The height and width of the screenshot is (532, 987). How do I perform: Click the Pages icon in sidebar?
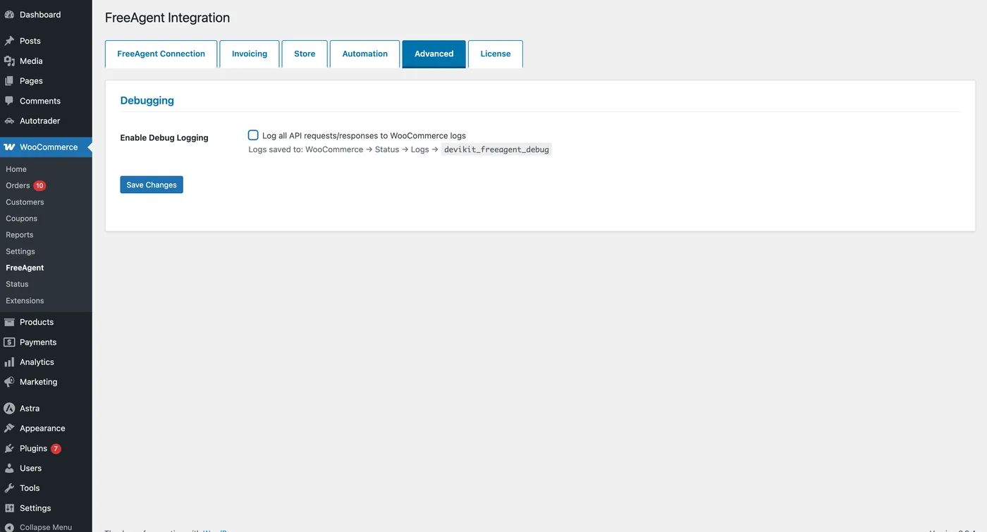pyautogui.click(x=9, y=81)
